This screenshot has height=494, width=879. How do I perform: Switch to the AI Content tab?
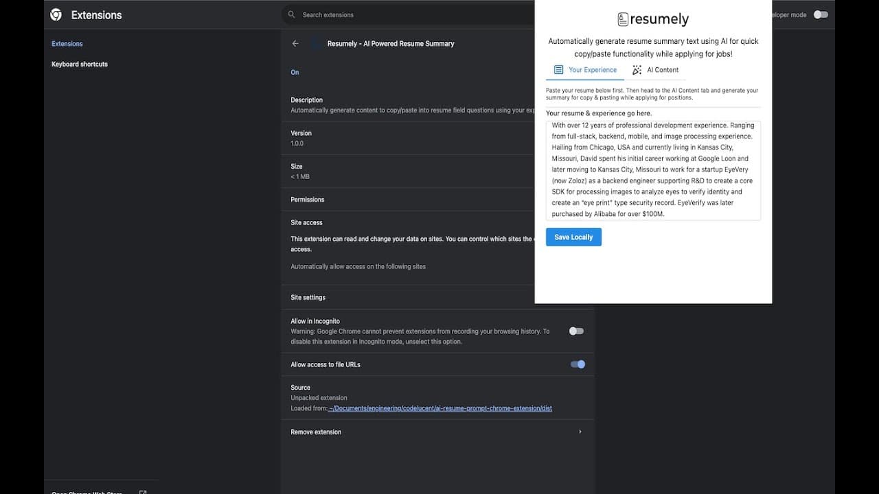coord(655,70)
